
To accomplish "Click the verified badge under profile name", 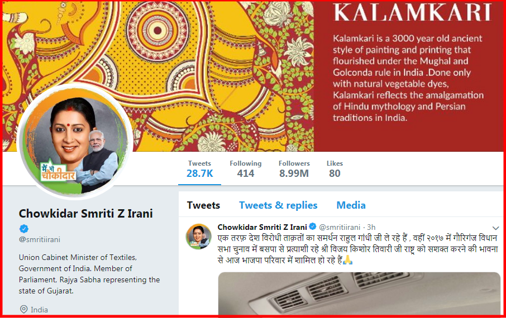I will [24, 229].
